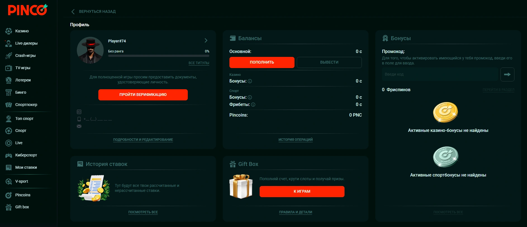Open Правила и детали link

[296, 212]
